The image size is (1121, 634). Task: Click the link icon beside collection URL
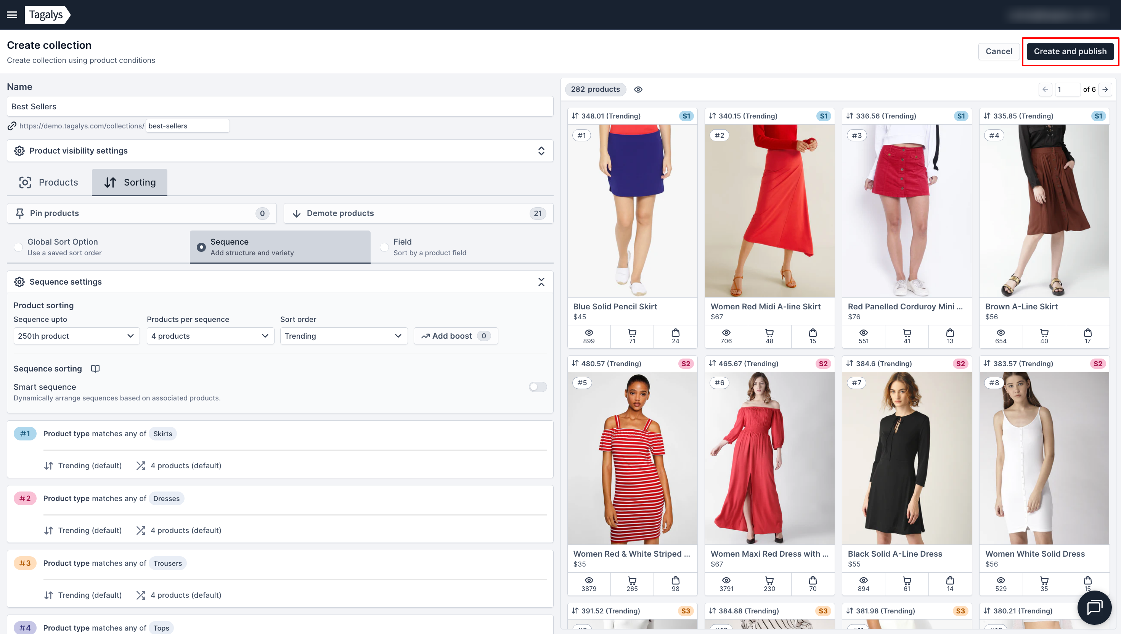[x=12, y=126]
